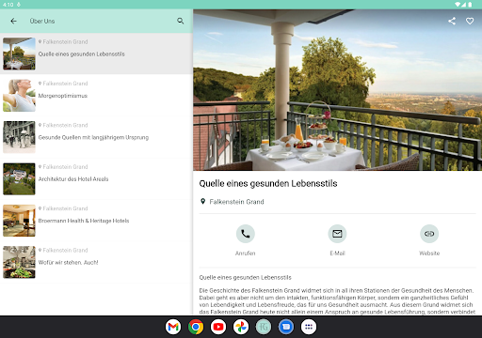Open Gmail from the dock
Image resolution: width=482 pixels, height=338 pixels.
pyautogui.click(x=173, y=327)
